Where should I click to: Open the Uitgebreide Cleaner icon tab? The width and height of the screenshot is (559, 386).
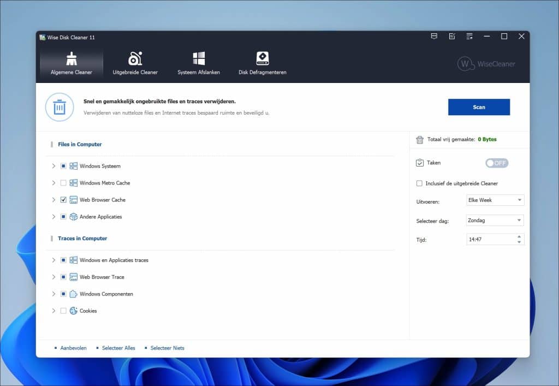point(135,58)
